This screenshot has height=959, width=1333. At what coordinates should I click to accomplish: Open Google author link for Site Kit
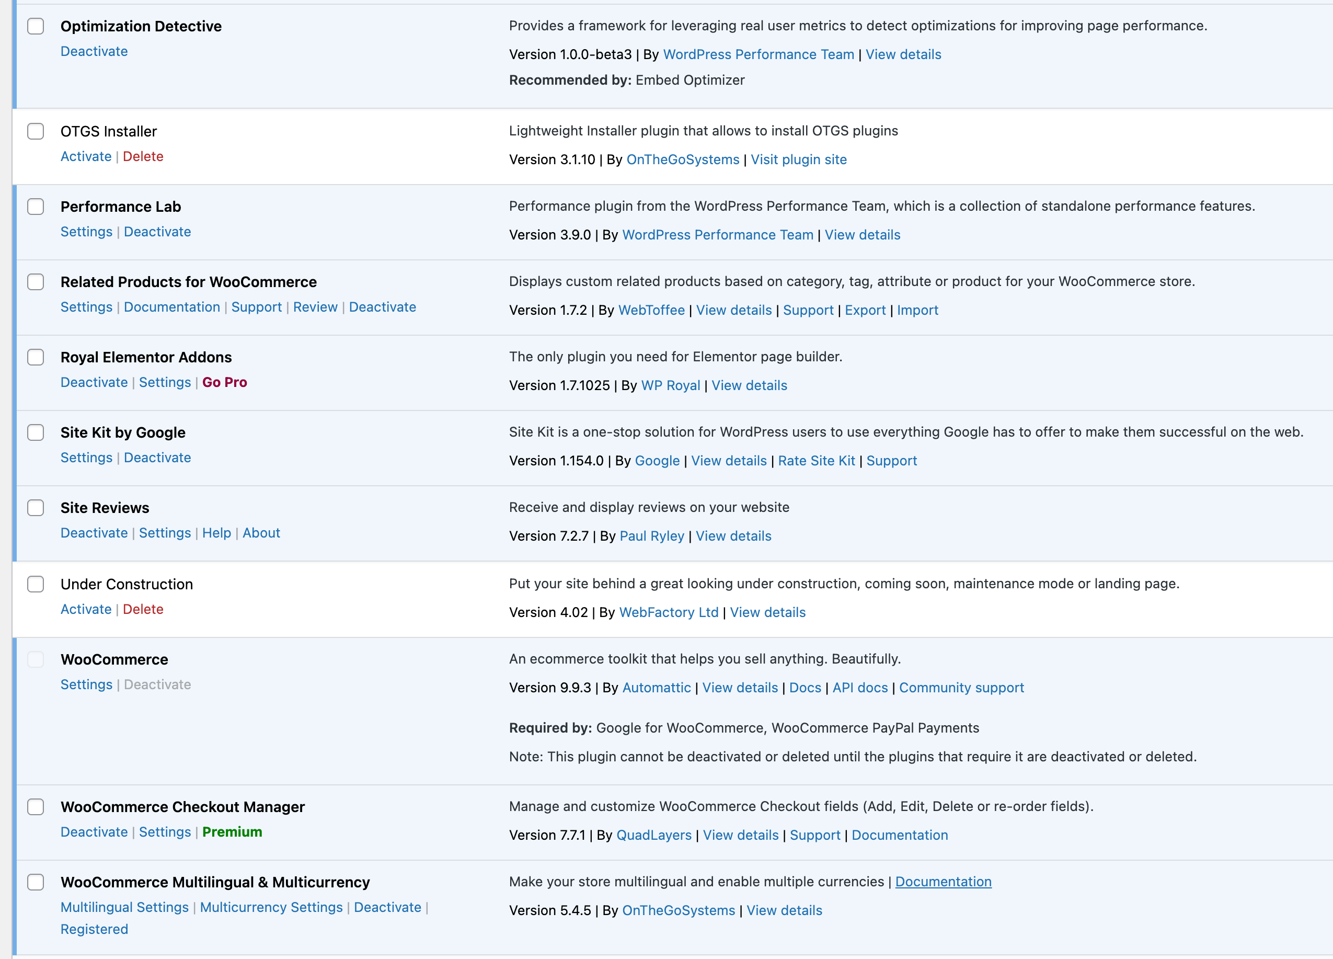pyautogui.click(x=657, y=460)
